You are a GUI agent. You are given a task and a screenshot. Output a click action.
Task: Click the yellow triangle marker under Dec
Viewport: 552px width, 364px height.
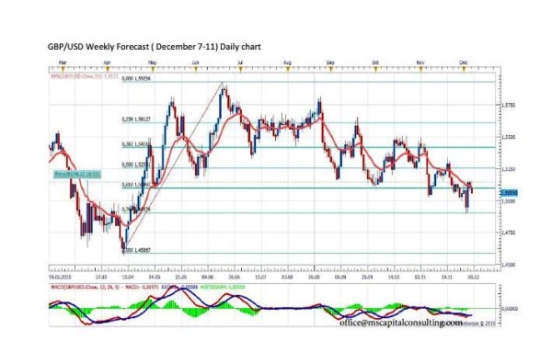464,70
